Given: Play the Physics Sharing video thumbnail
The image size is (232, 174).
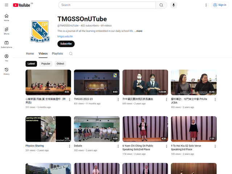Looking at the screenshot, I should 48,129.
